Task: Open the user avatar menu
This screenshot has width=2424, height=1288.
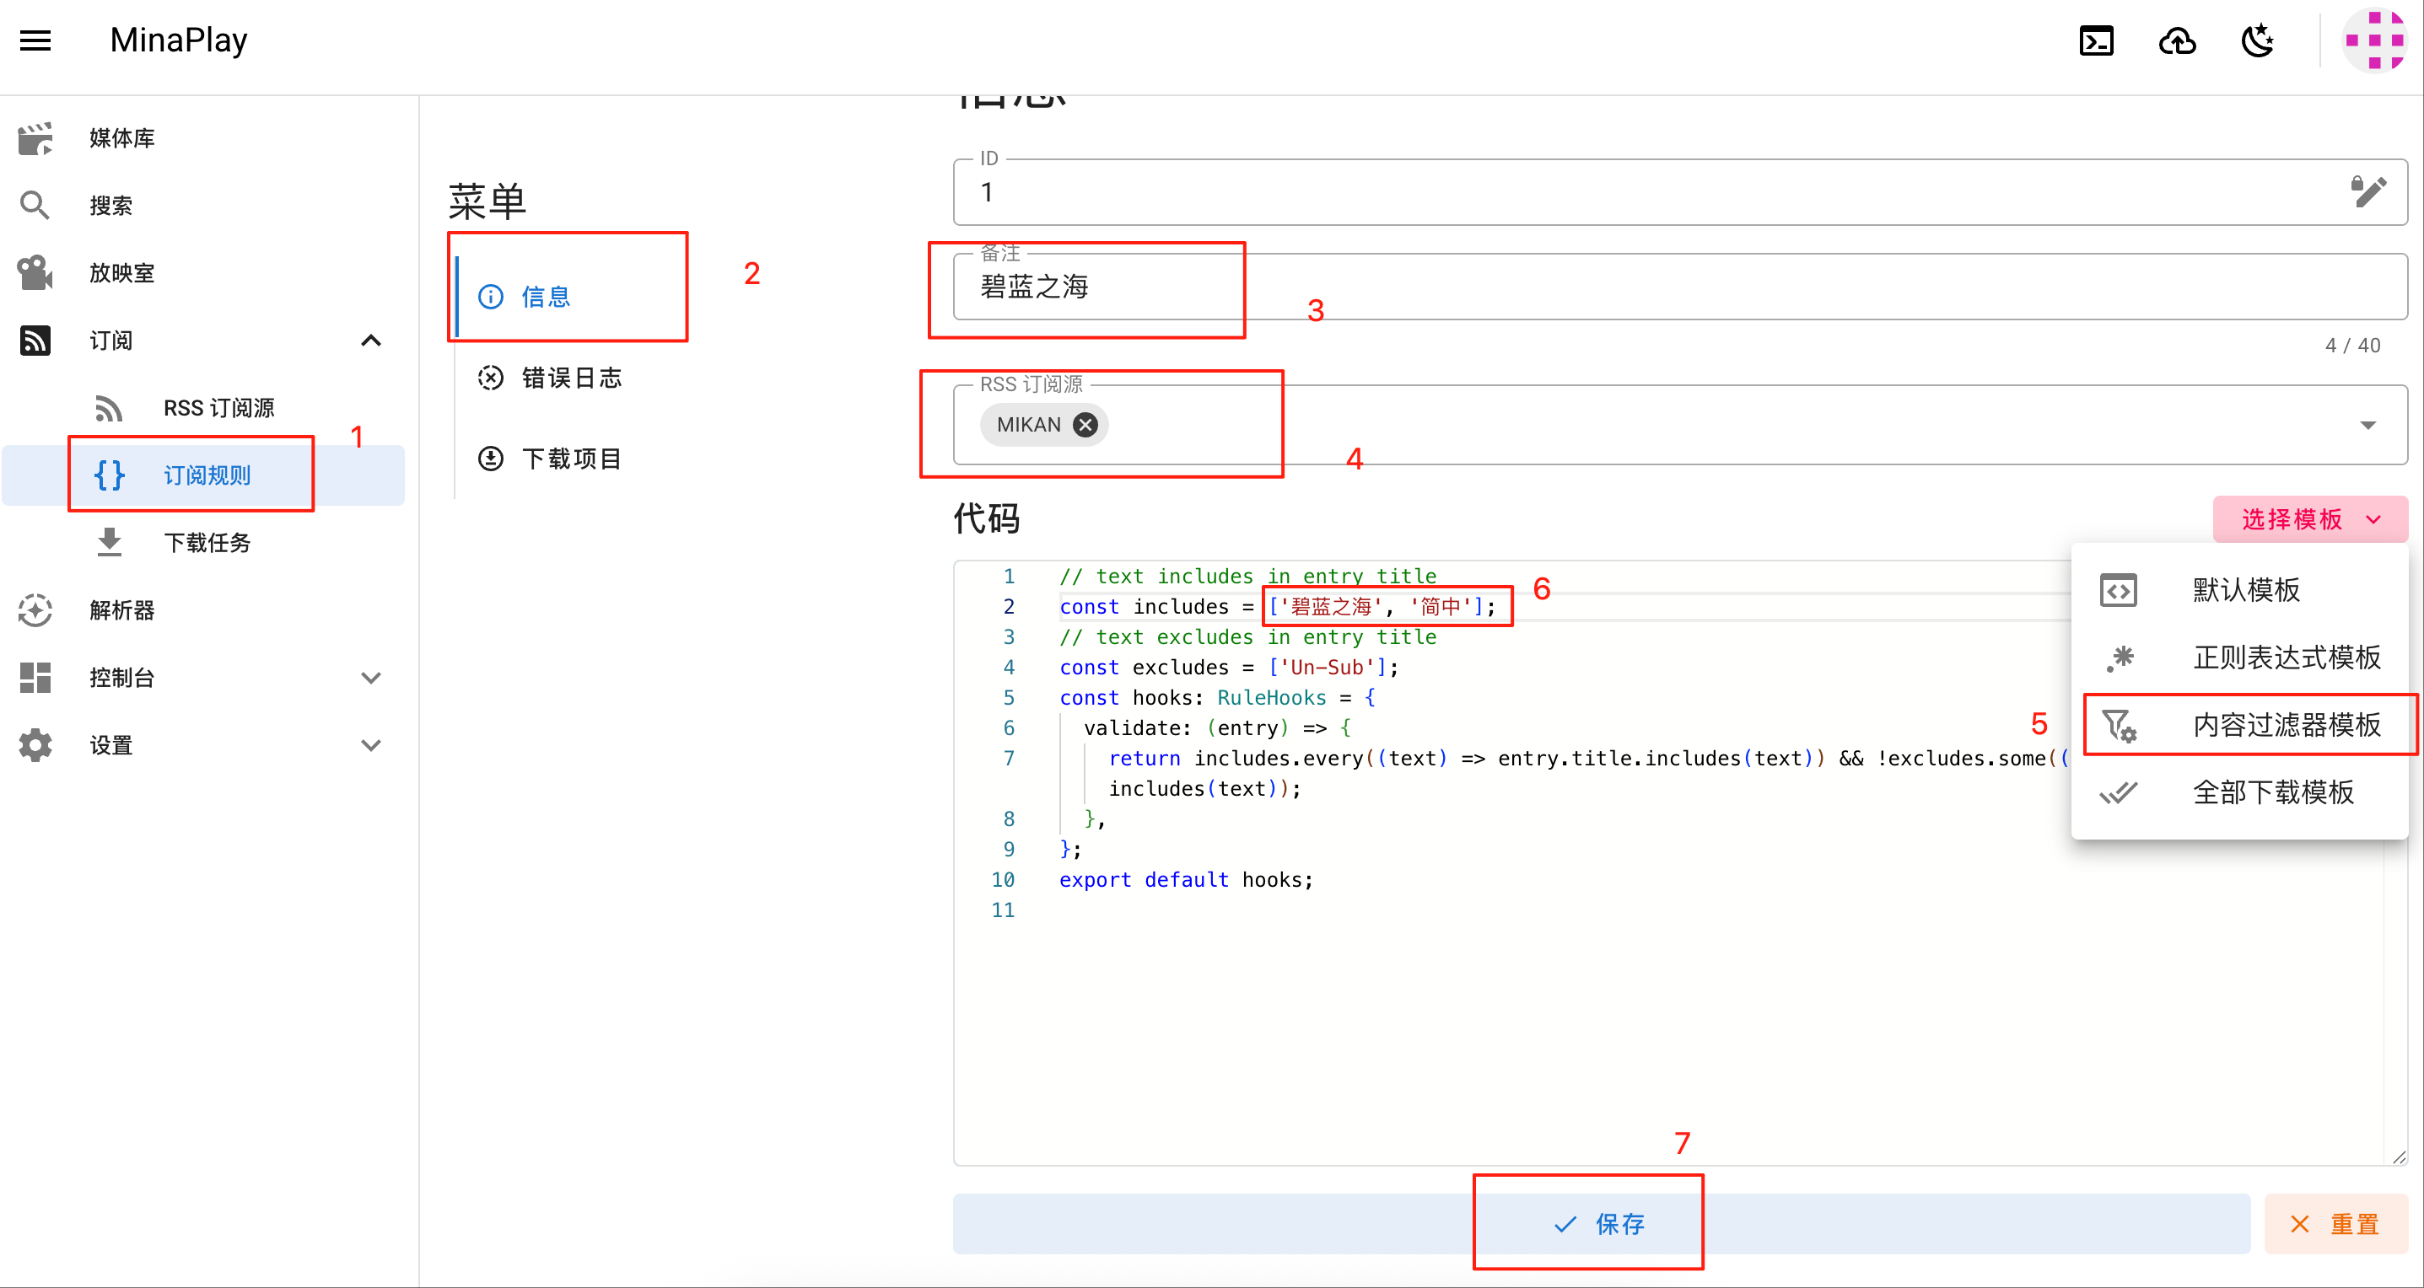Action: [2373, 40]
